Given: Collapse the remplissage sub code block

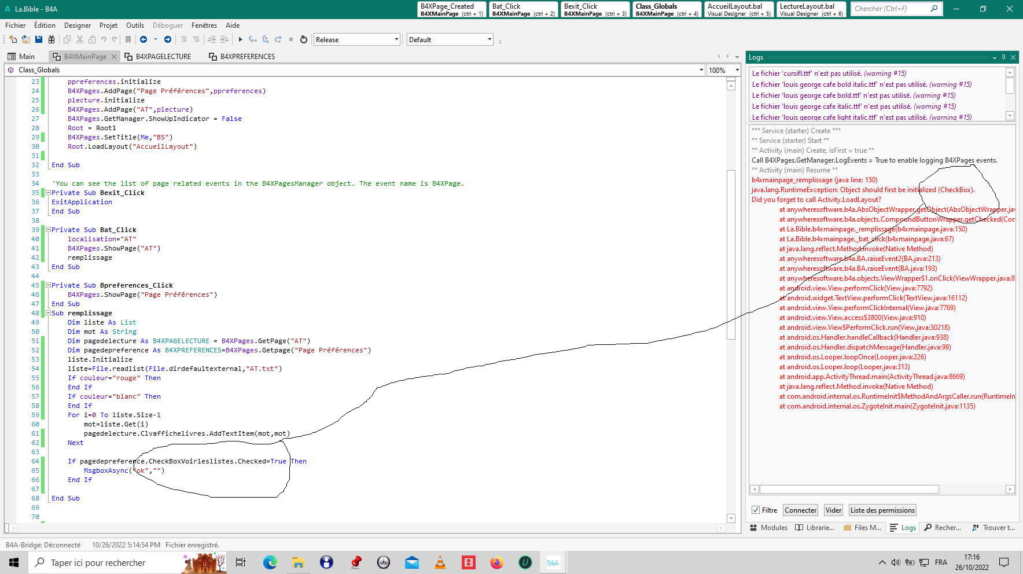Looking at the screenshot, I should 49,313.
